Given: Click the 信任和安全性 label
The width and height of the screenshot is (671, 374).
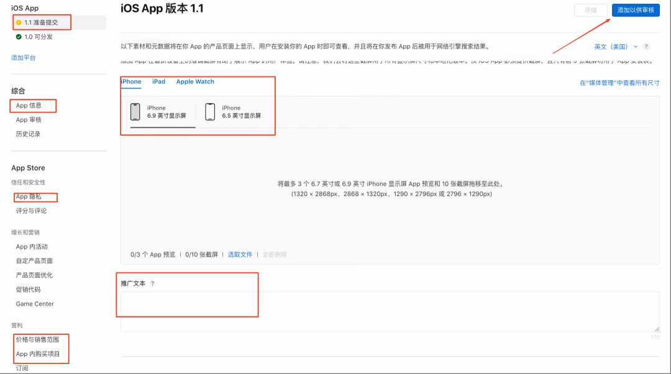Looking at the screenshot, I should coord(28,182).
